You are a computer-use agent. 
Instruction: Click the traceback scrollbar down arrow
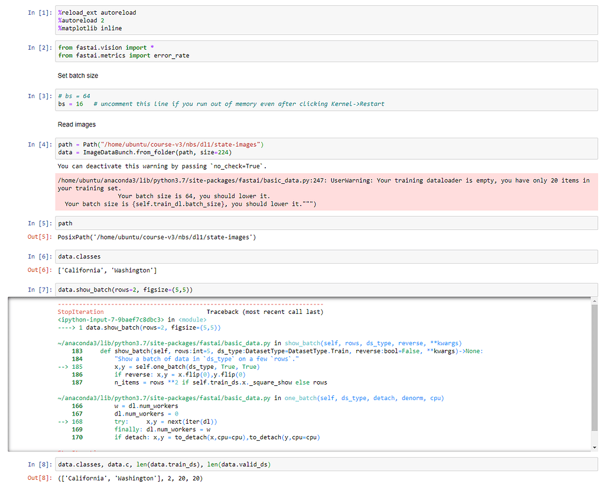594,447
